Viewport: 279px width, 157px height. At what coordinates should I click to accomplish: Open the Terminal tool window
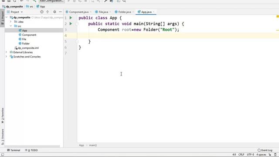click(14, 150)
